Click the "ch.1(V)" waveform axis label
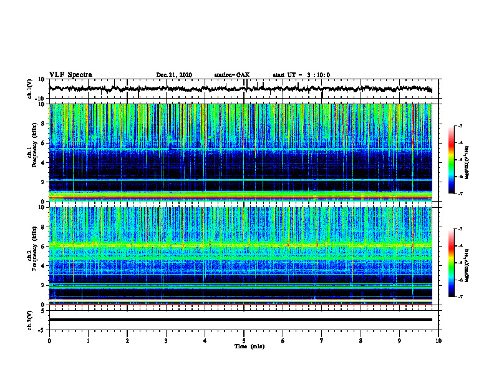 (30, 89)
